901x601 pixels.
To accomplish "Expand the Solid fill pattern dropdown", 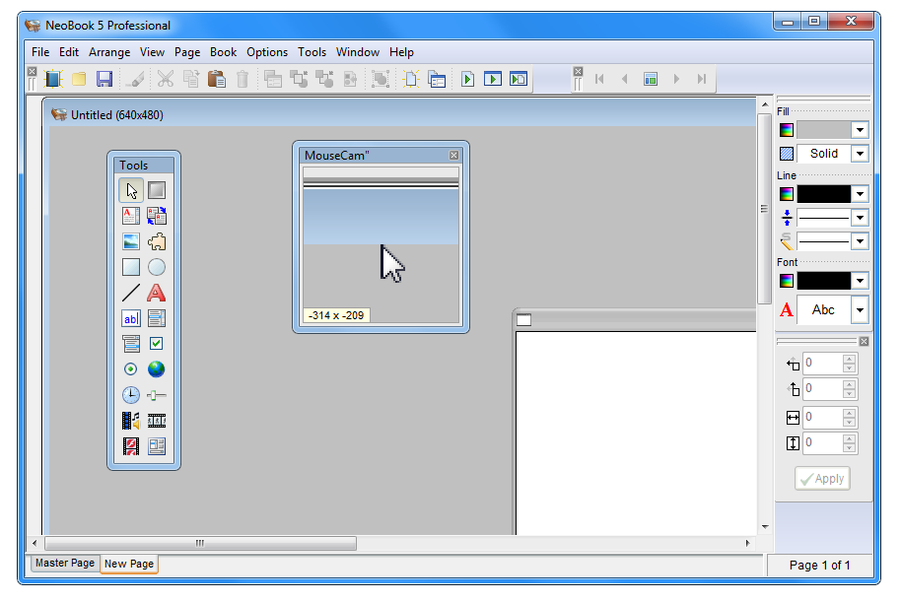I will click(x=860, y=154).
